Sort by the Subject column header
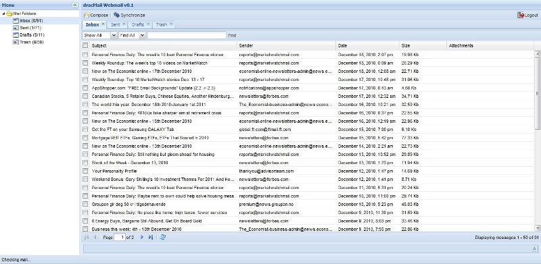The width and height of the screenshot is (541, 264). tap(163, 45)
